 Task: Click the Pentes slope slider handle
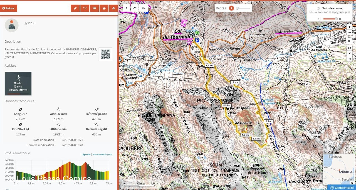coord(237,8)
